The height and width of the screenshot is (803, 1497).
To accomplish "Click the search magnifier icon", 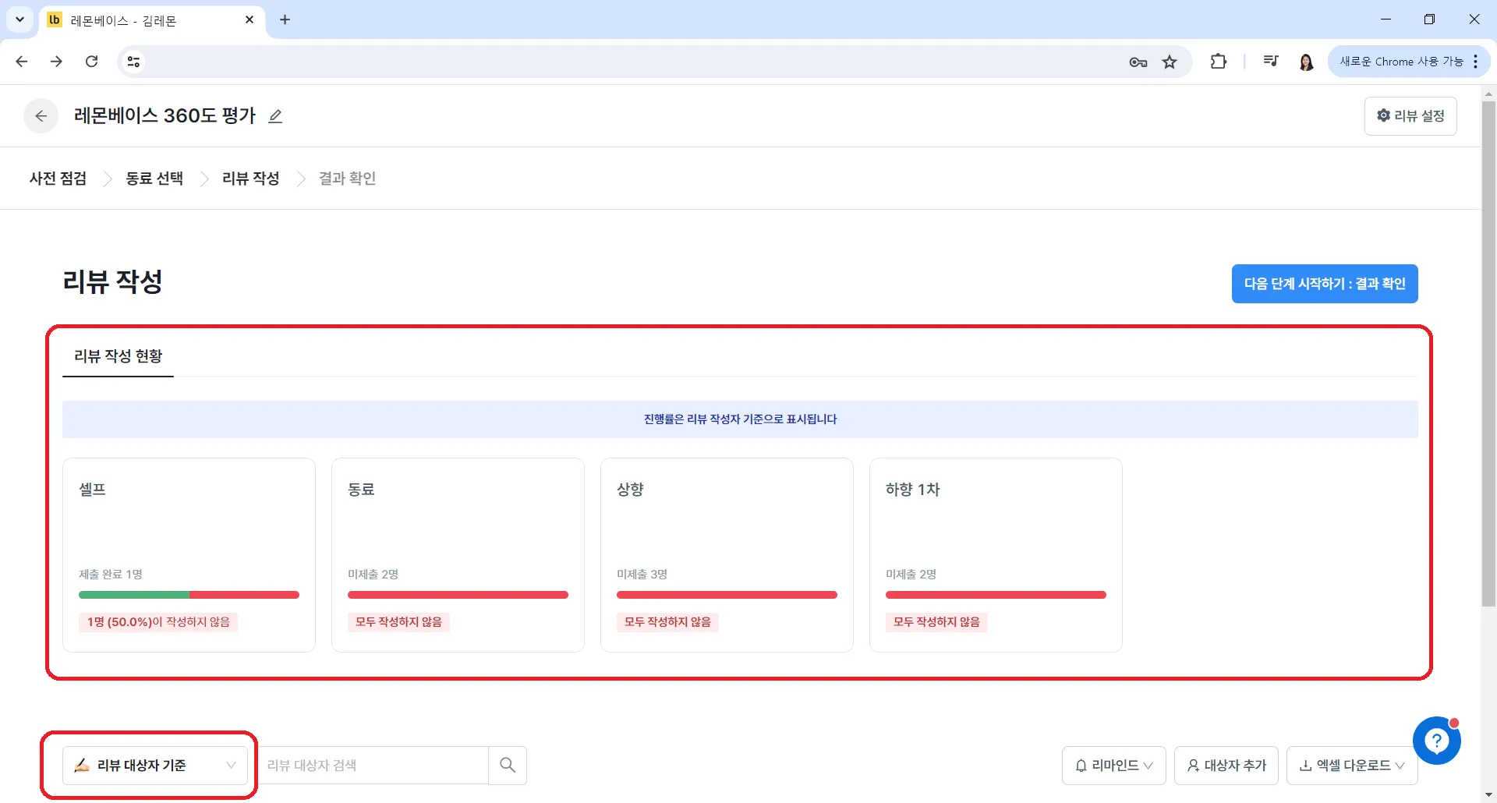I will 508,766.
